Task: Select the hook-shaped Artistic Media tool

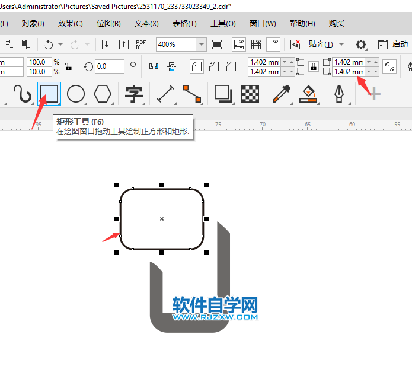Action: pyautogui.click(x=23, y=94)
